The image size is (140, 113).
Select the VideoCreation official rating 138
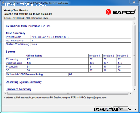pyautogui.click(x=29, y=63)
